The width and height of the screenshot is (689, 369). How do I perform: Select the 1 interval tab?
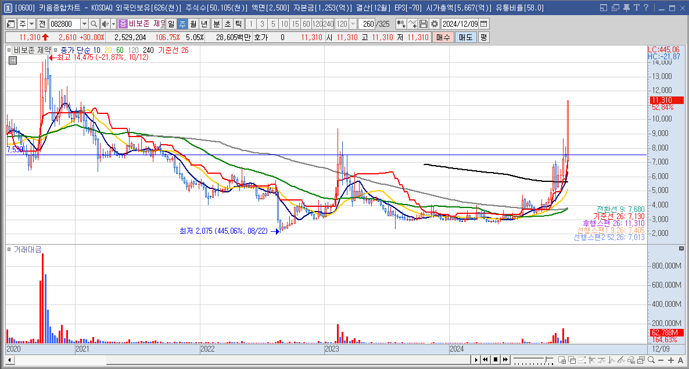pyautogui.click(x=250, y=24)
